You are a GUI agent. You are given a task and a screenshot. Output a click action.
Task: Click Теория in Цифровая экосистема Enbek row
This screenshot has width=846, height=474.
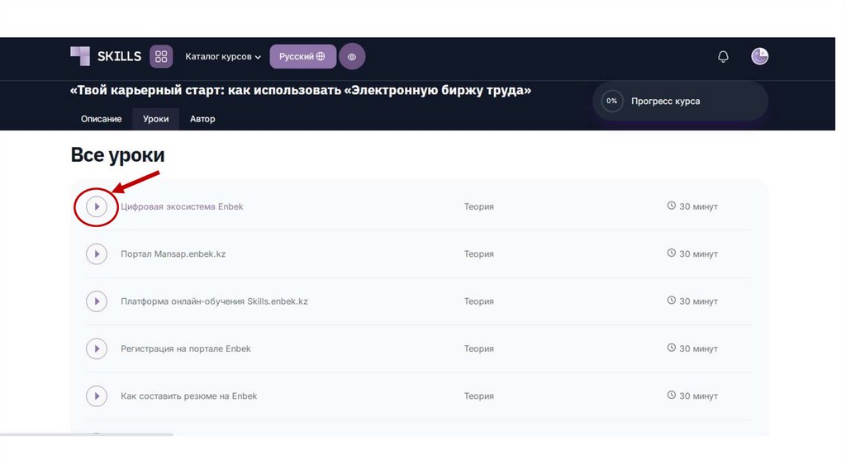click(x=478, y=206)
